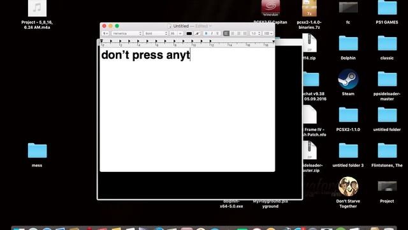Viewport: 408px width, 230px height.
Task: Select the ppsideloader-master folder
Action: click(387, 79)
